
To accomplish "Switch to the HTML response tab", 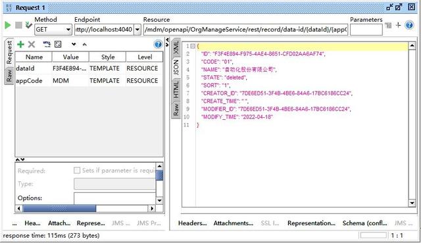I will point(176,90).
